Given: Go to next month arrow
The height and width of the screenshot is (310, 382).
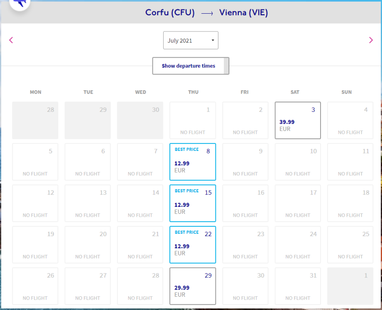Looking at the screenshot, I should tap(371, 40).
